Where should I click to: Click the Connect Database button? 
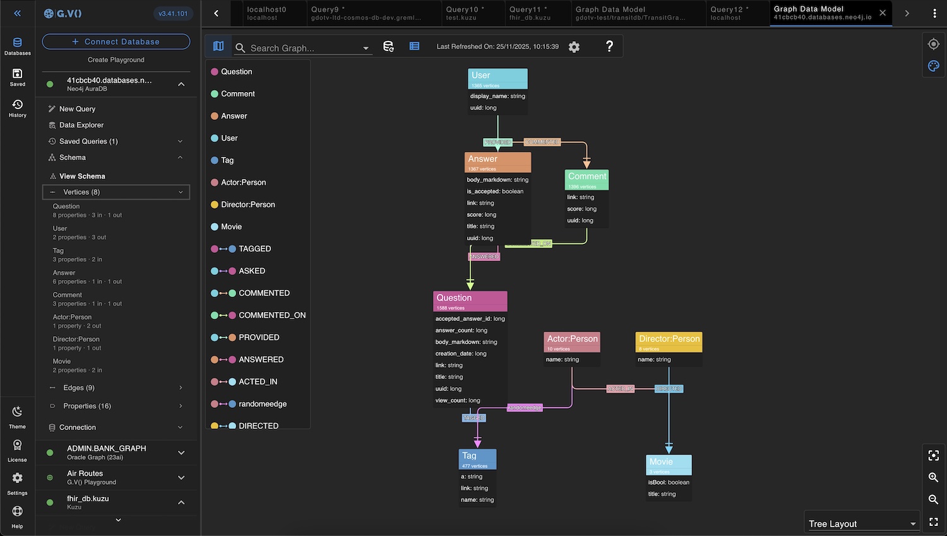[116, 42]
